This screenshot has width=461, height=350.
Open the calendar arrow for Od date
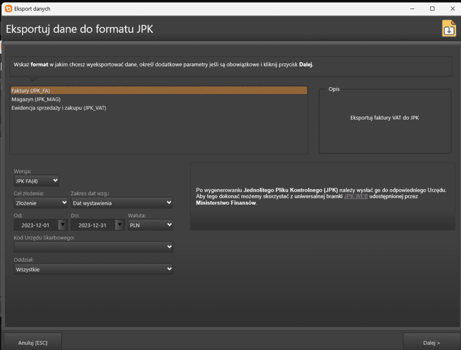pos(63,225)
